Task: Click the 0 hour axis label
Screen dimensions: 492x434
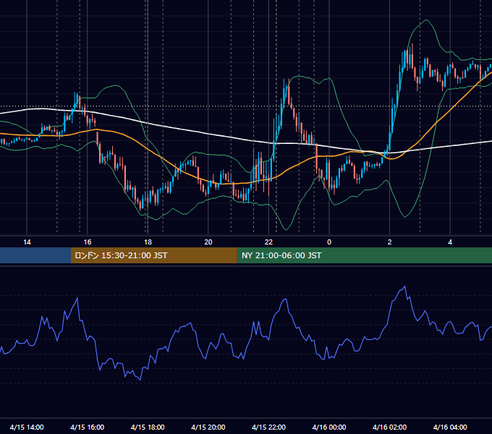Action: [x=329, y=242]
